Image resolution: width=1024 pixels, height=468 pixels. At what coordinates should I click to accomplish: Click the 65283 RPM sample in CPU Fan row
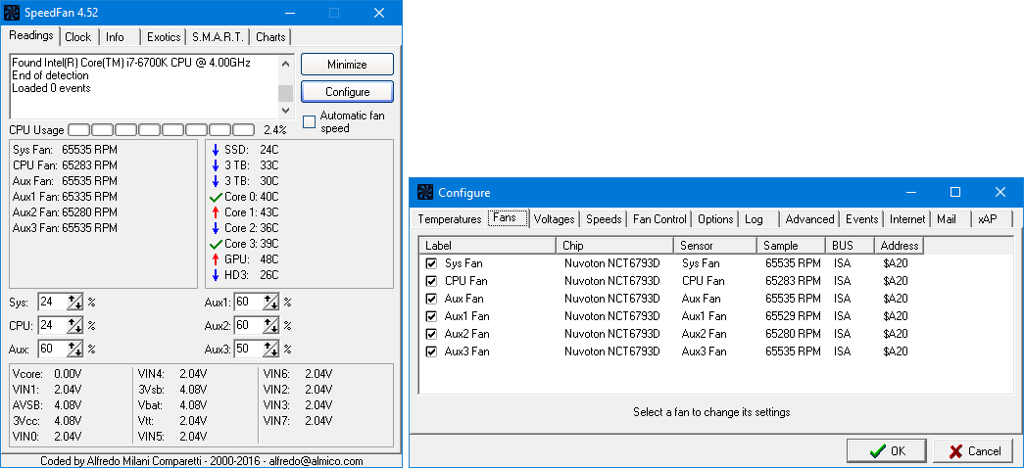793,281
